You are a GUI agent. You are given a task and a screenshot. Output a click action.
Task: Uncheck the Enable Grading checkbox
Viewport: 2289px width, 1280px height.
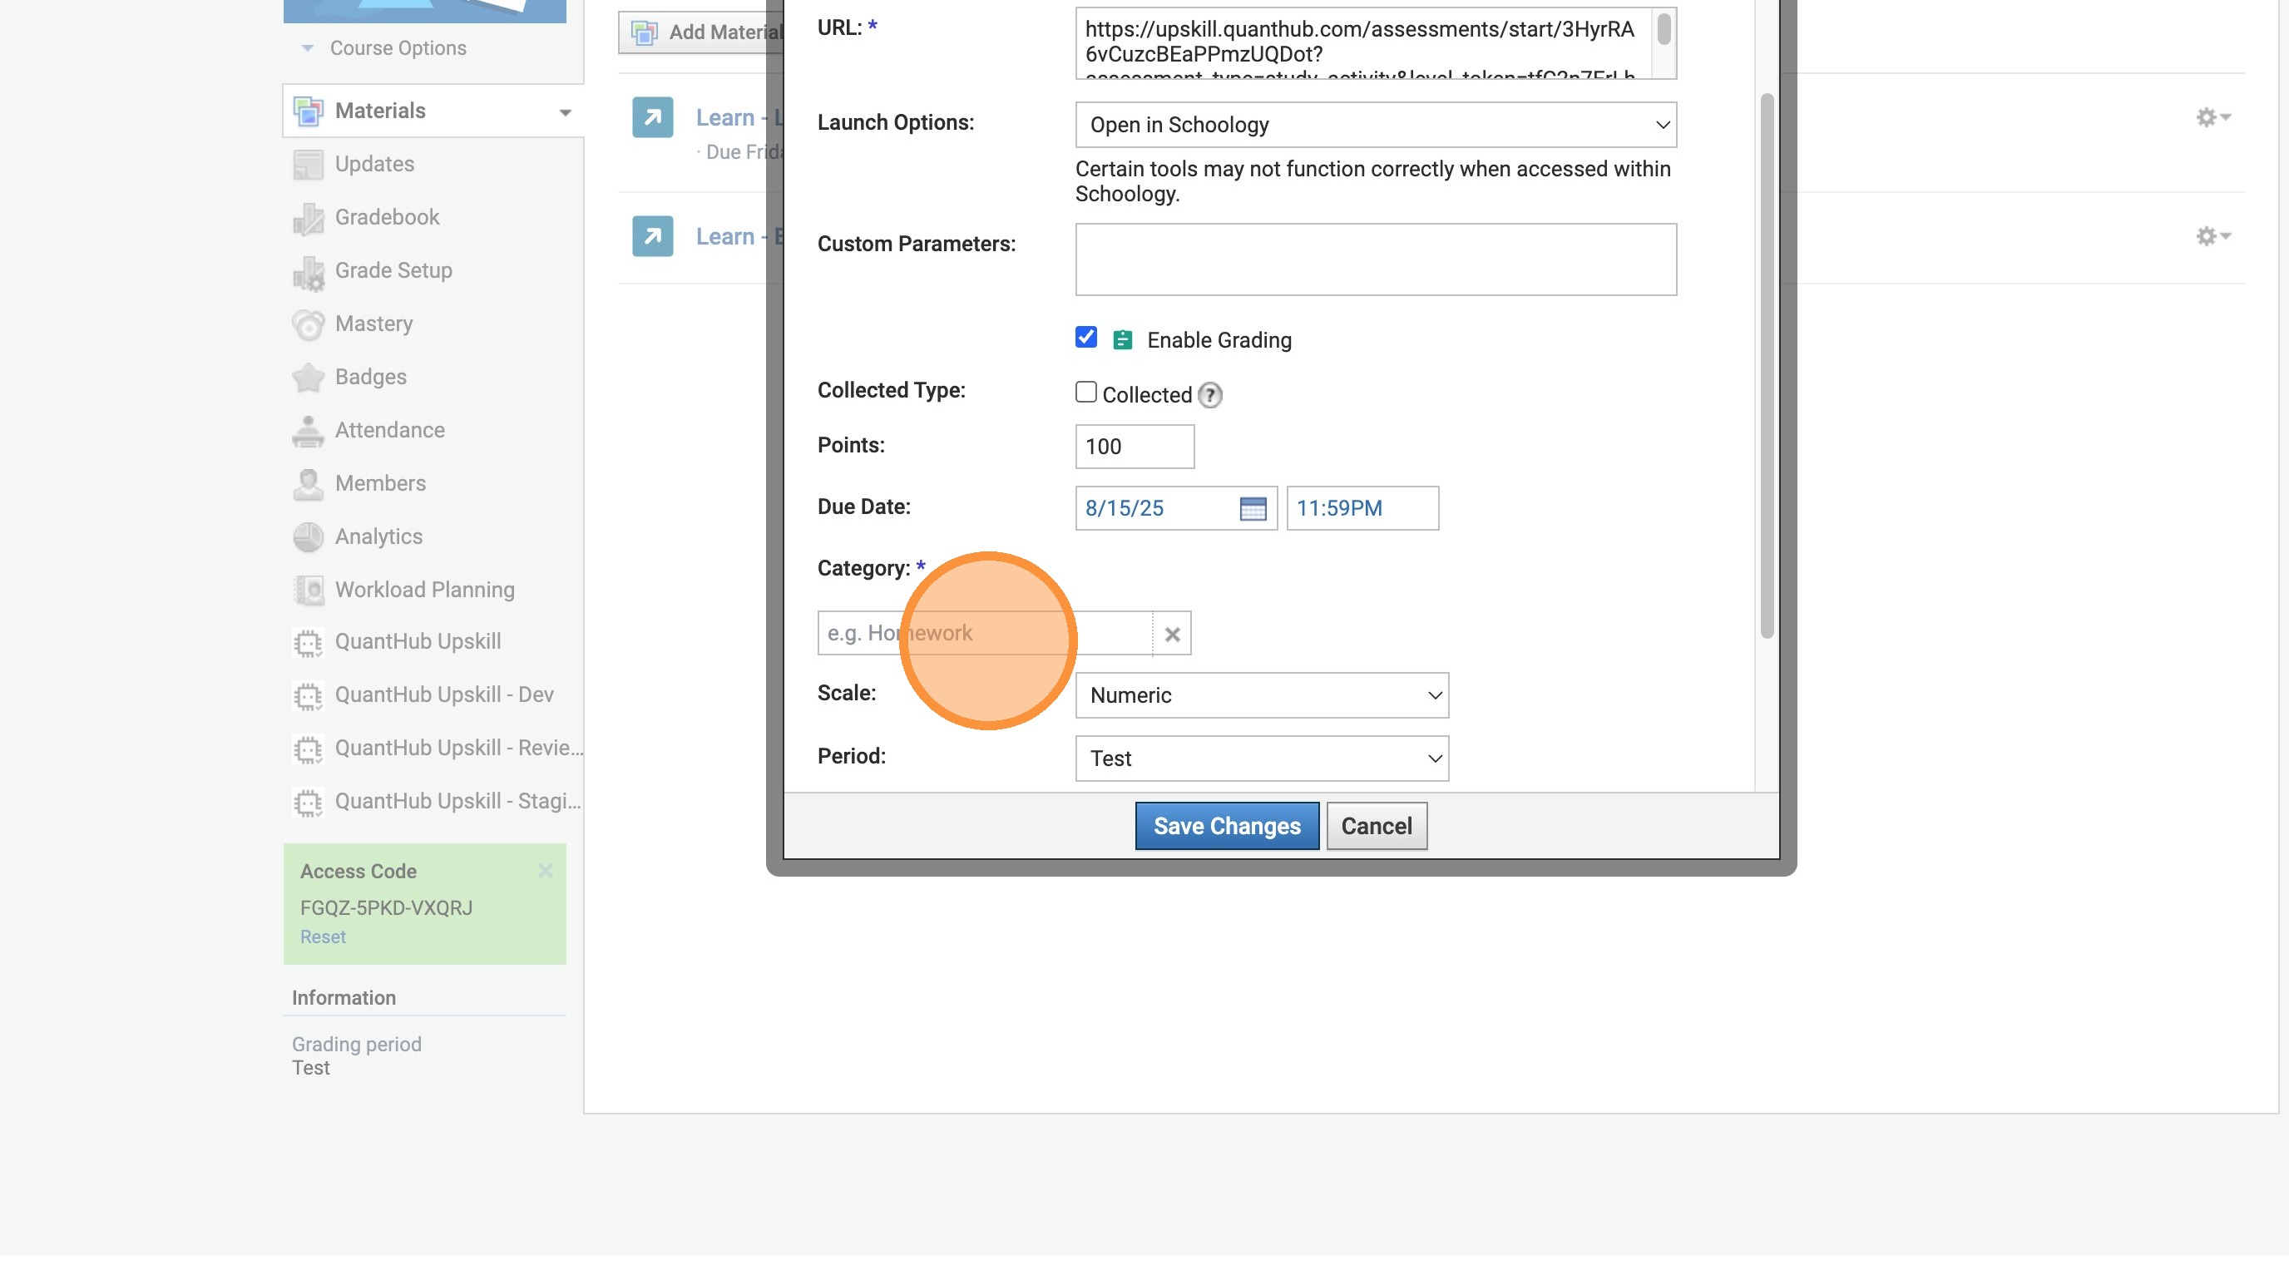1085,338
